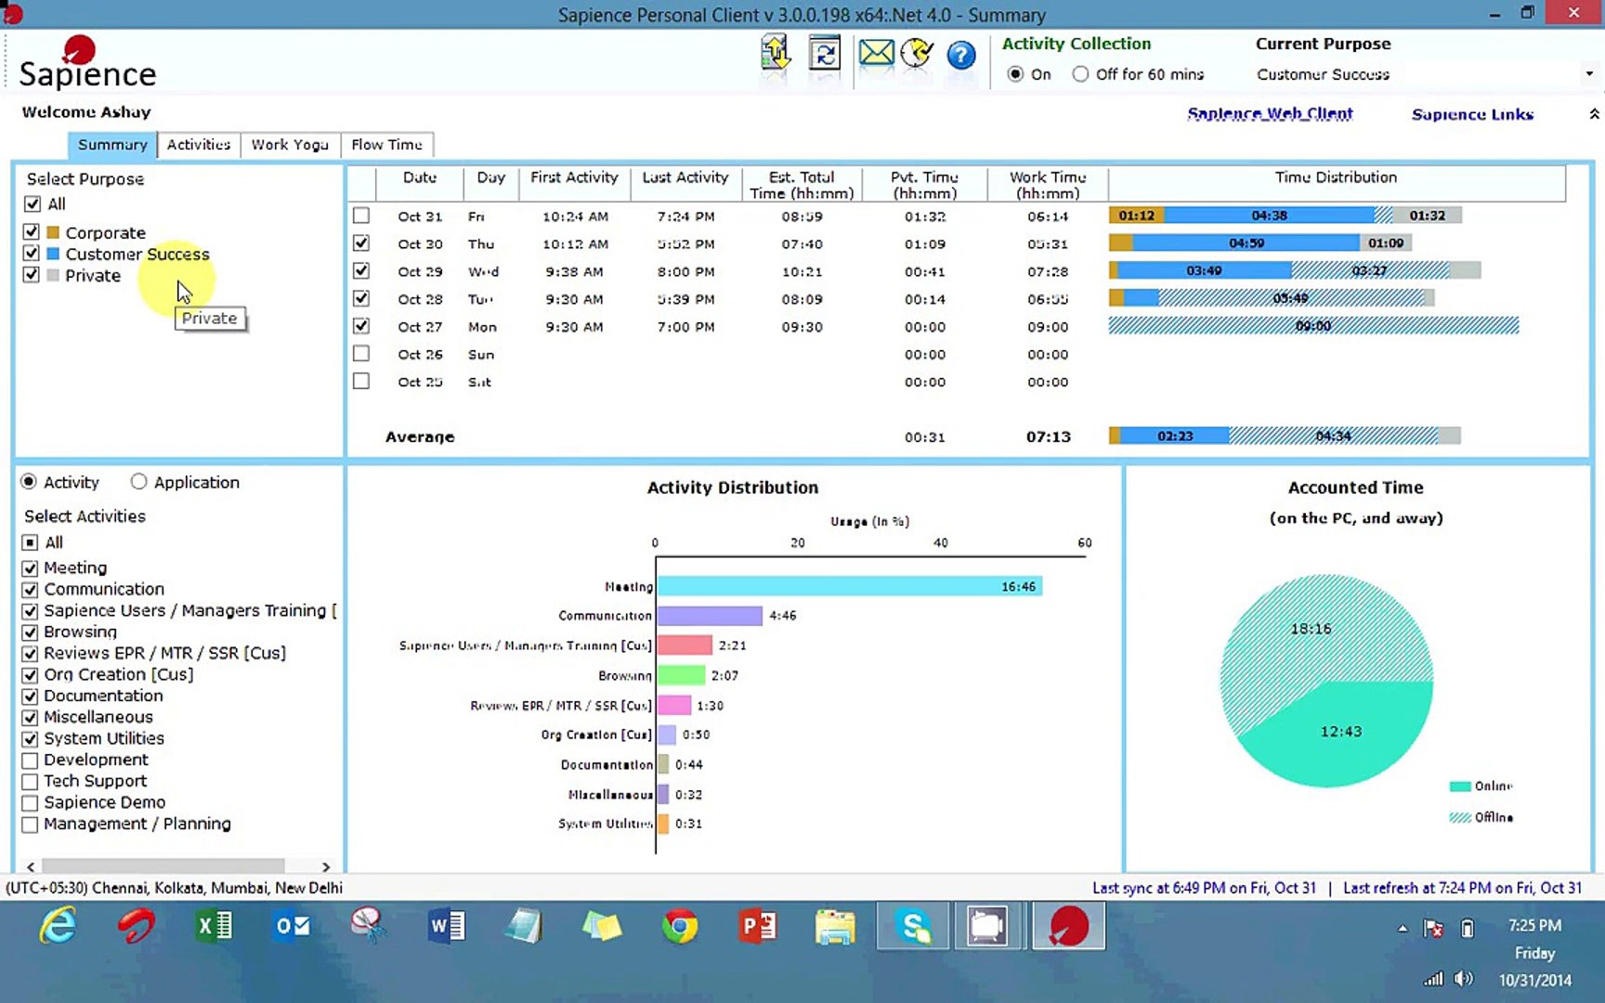Select 'Off for 60 mins' activity collection

pos(1080,74)
